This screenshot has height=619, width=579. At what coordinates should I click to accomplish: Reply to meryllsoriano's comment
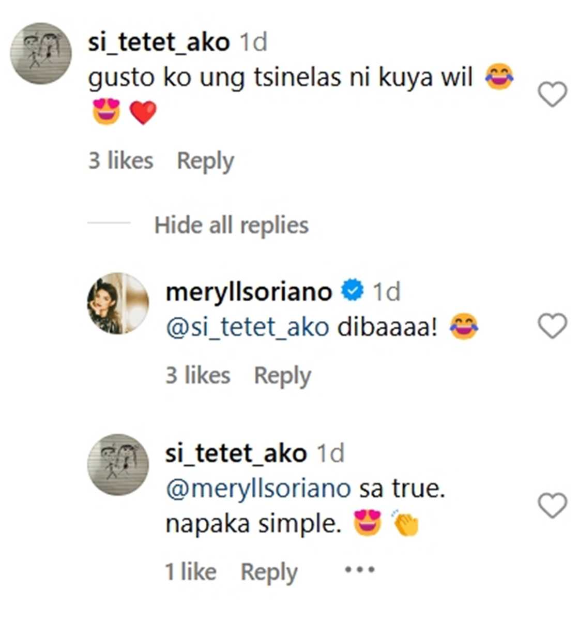click(282, 375)
